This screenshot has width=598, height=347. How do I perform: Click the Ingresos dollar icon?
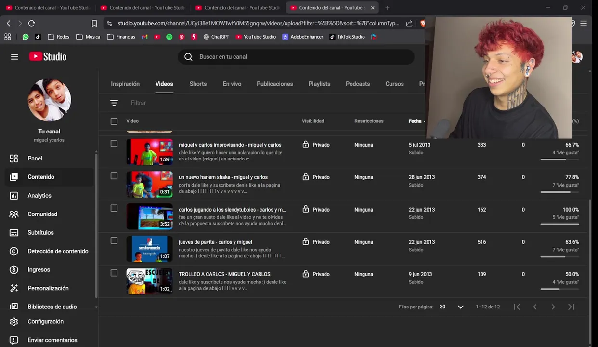[14, 270]
